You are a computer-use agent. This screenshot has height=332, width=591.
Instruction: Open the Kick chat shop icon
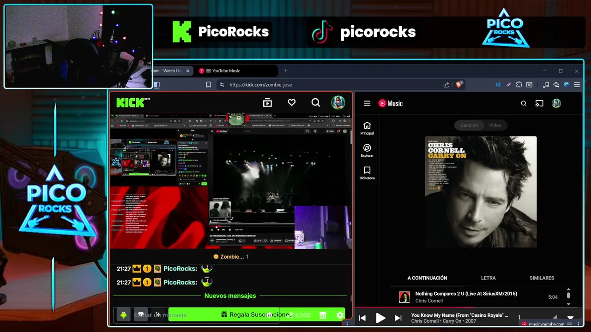tap(323, 315)
